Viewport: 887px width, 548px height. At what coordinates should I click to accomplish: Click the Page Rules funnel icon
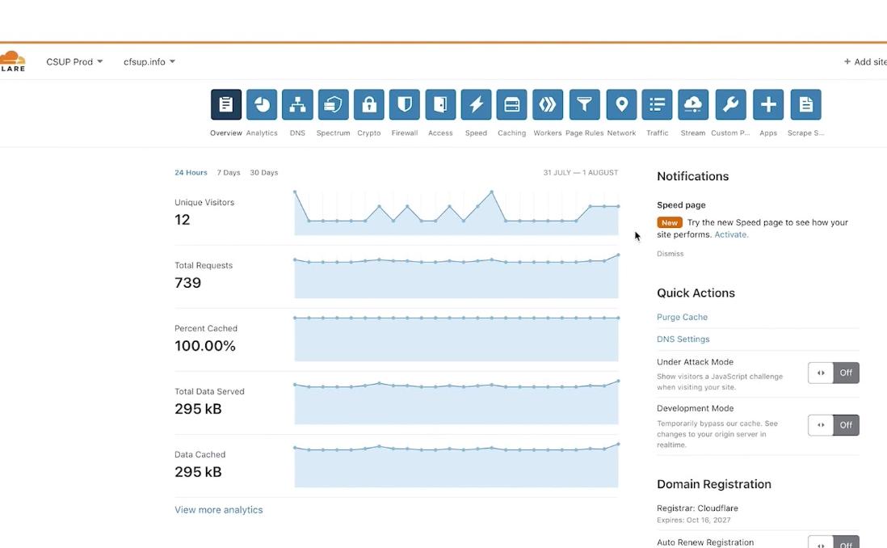pos(584,103)
